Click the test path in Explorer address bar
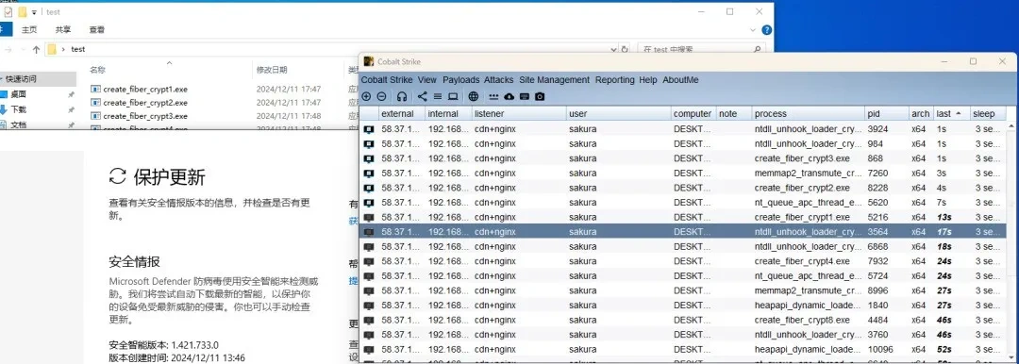 pyautogui.click(x=78, y=49)
